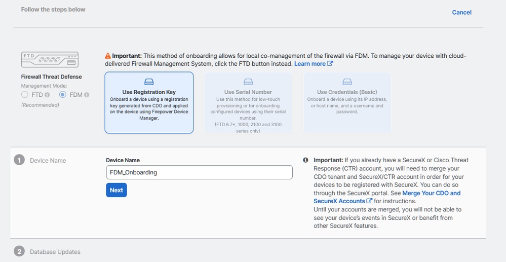The height and width of the screenshot is (262, 506).
Task: Select the FTD management mode radio button
Action: (x=24, y=95)
